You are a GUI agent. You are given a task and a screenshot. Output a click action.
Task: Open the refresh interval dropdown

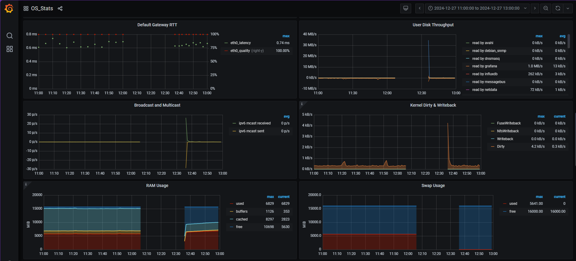(x=568, y=8)
